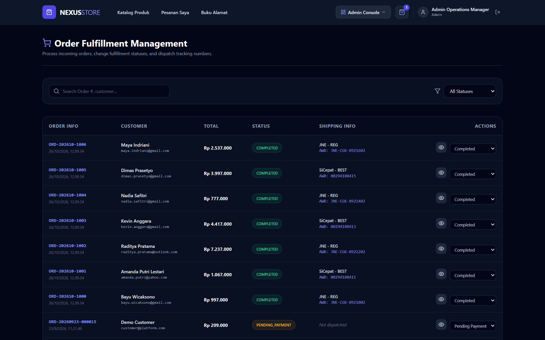Change status dropdown for Maya Indriani's order
Screen dimensions: 545x340
(473, 149)
